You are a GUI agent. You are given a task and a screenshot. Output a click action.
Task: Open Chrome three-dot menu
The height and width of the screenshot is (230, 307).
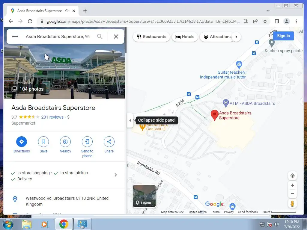tap(296, 21)
